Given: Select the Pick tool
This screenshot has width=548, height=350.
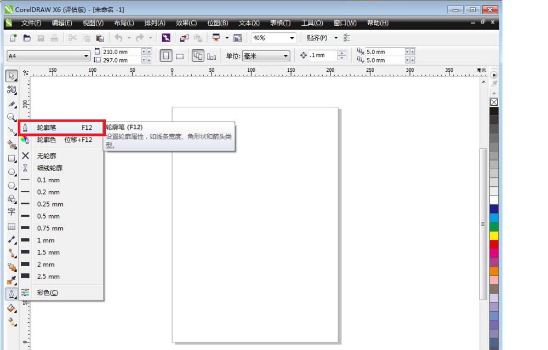Looking at the screenshot, I should (11, 76).
